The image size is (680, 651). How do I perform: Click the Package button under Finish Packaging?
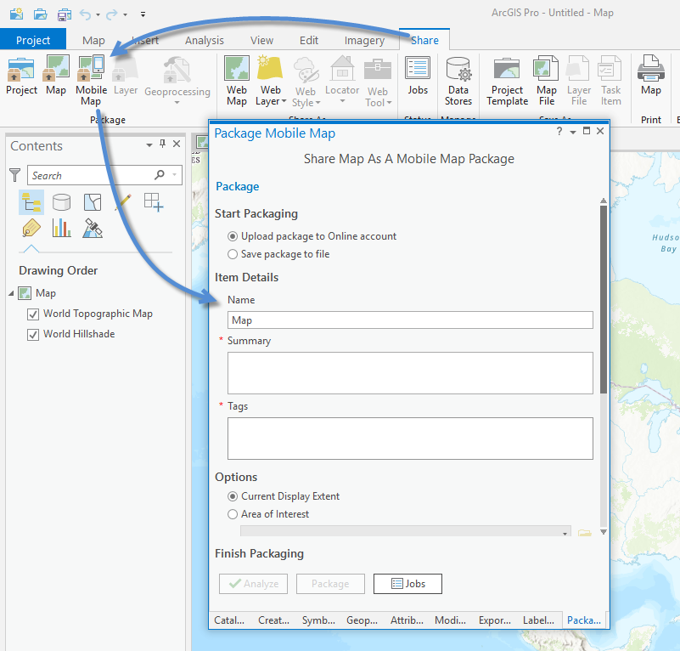pyautogui.click(x=330, y=584)
